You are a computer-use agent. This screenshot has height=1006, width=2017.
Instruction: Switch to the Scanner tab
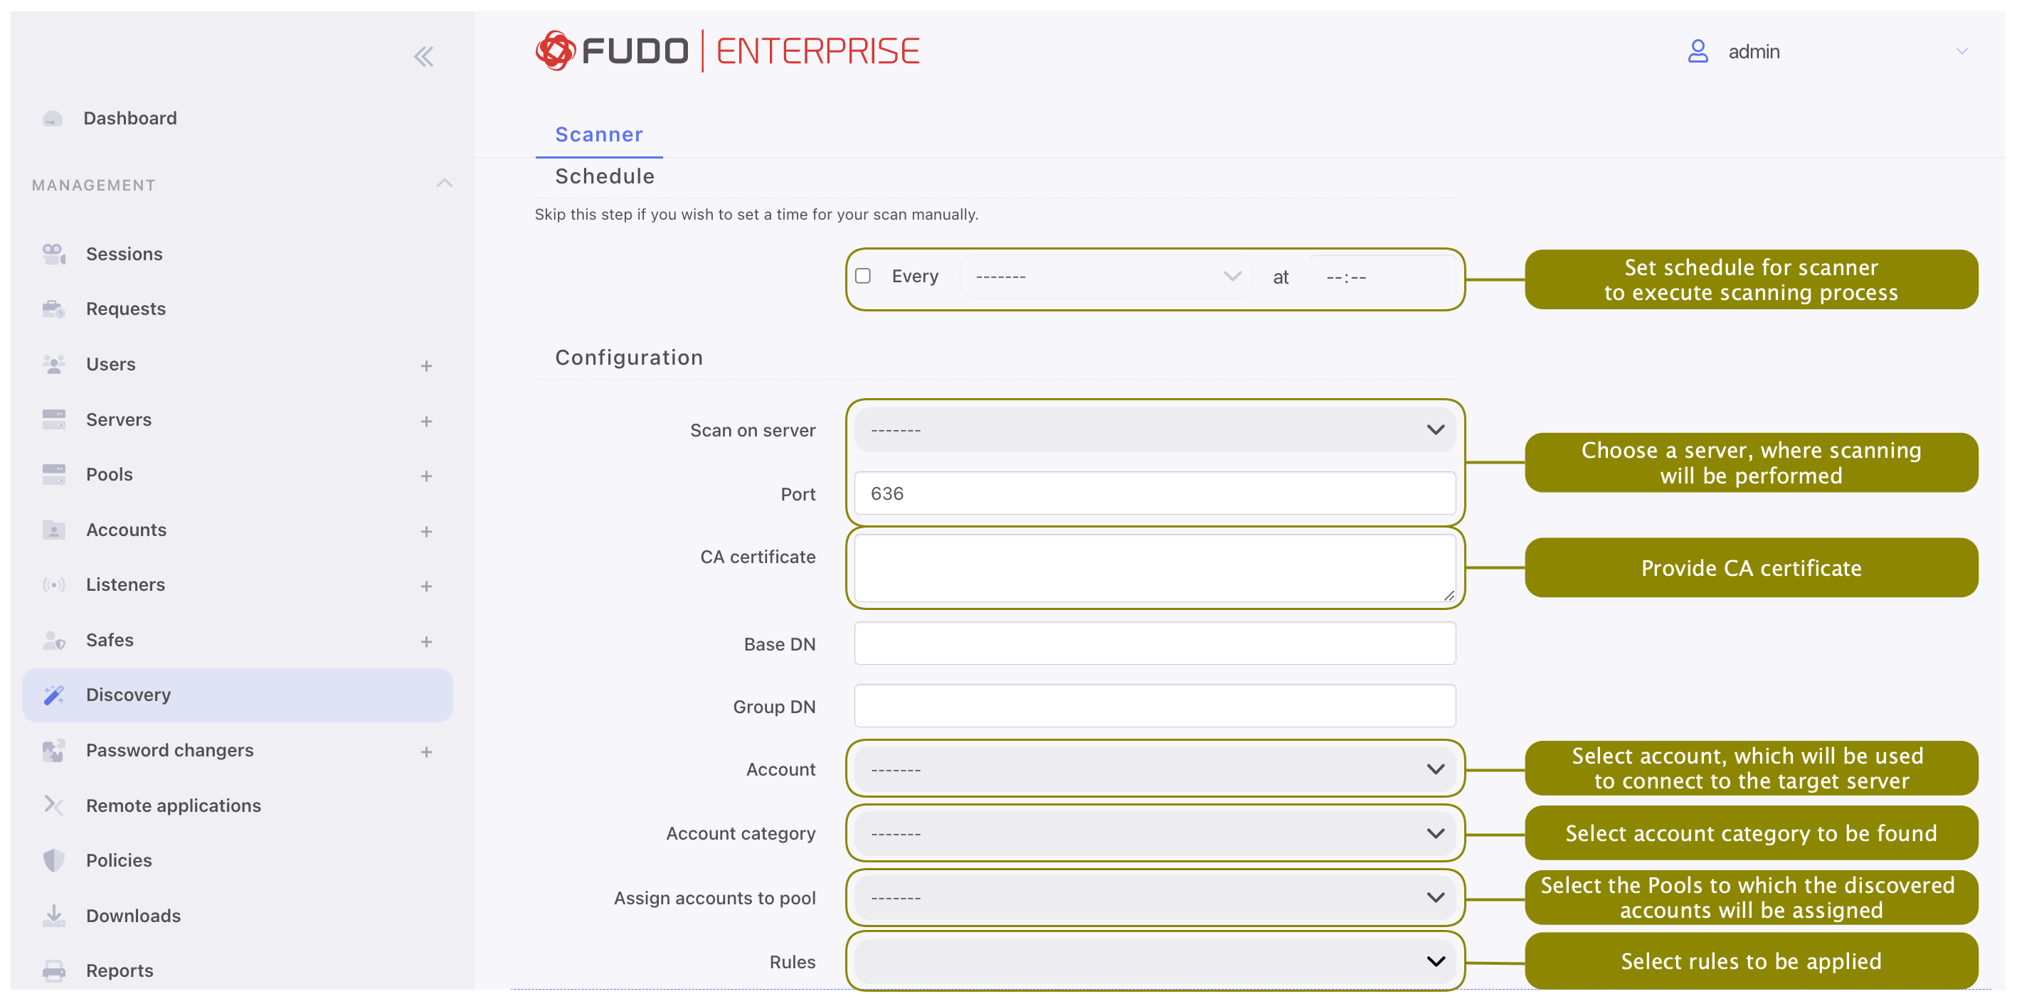click(x=598, y=134)
